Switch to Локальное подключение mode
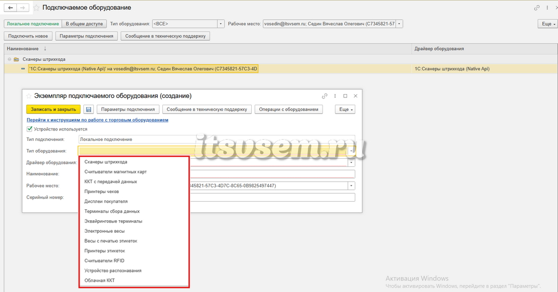Screen dimensions: 558x292 click(33, 24)
